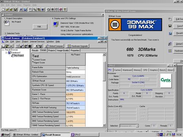Image resolution: width=183 pixels, height=137 pixels.
Task: Click the monitor icon in Display and CPU Settings
Action: tap(56, 24)
